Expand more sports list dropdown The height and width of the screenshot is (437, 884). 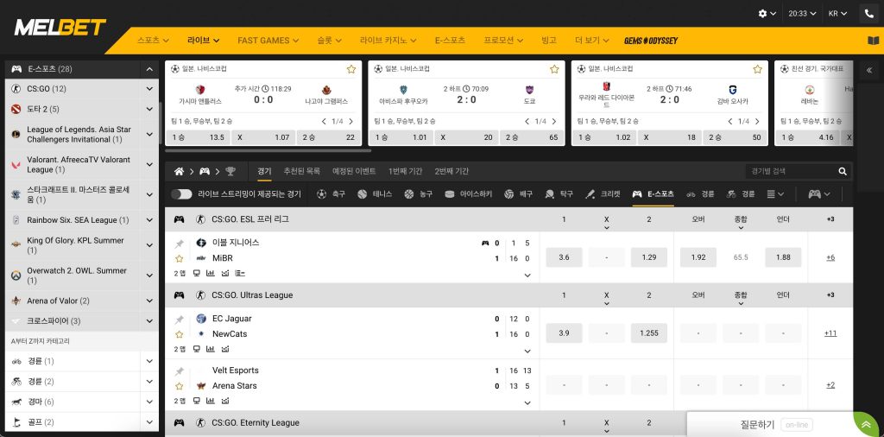[776, 194]
